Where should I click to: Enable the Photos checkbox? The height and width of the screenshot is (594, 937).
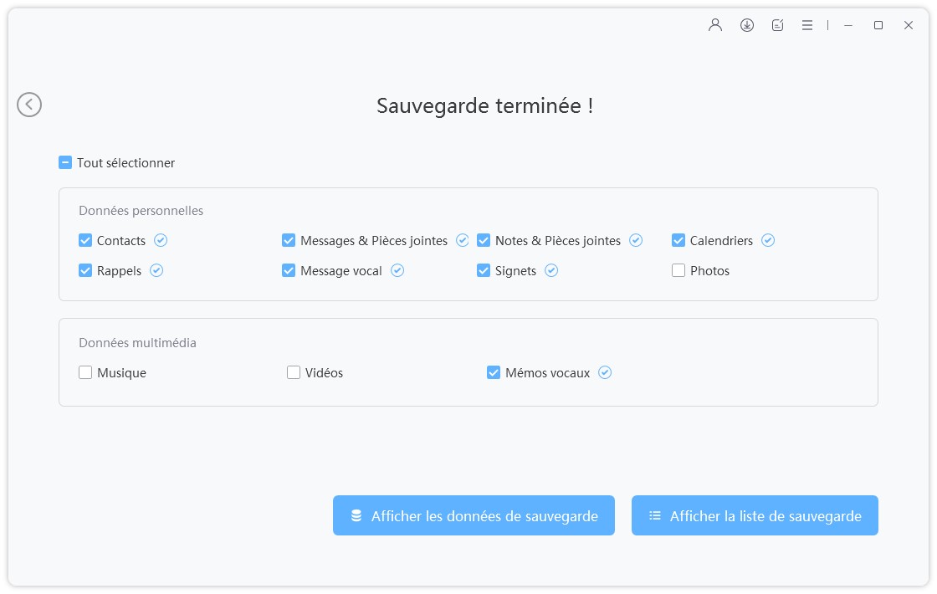tap(678, 271)
